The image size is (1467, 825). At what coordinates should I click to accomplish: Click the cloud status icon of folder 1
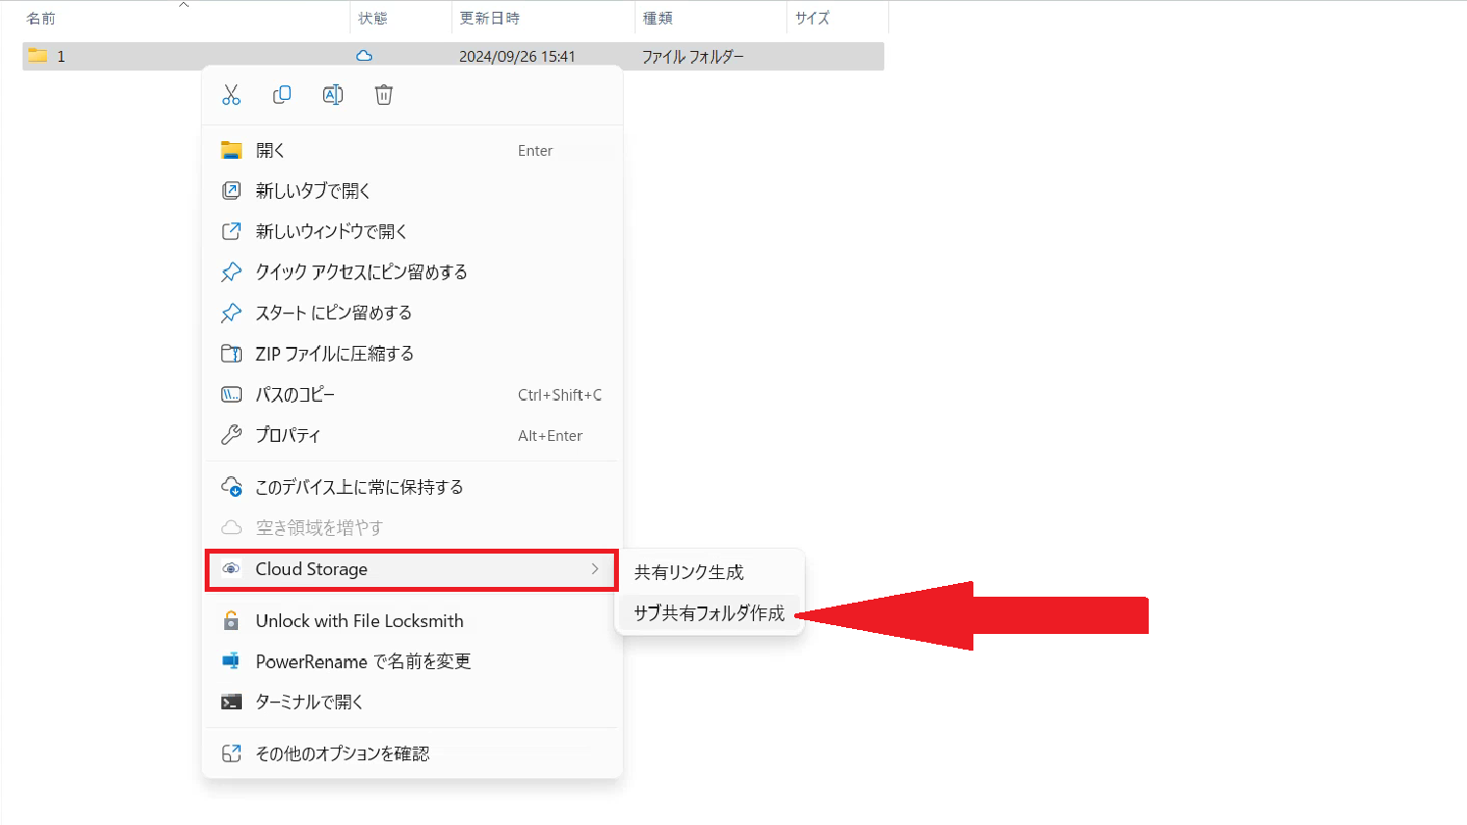(x=364, y=56)
